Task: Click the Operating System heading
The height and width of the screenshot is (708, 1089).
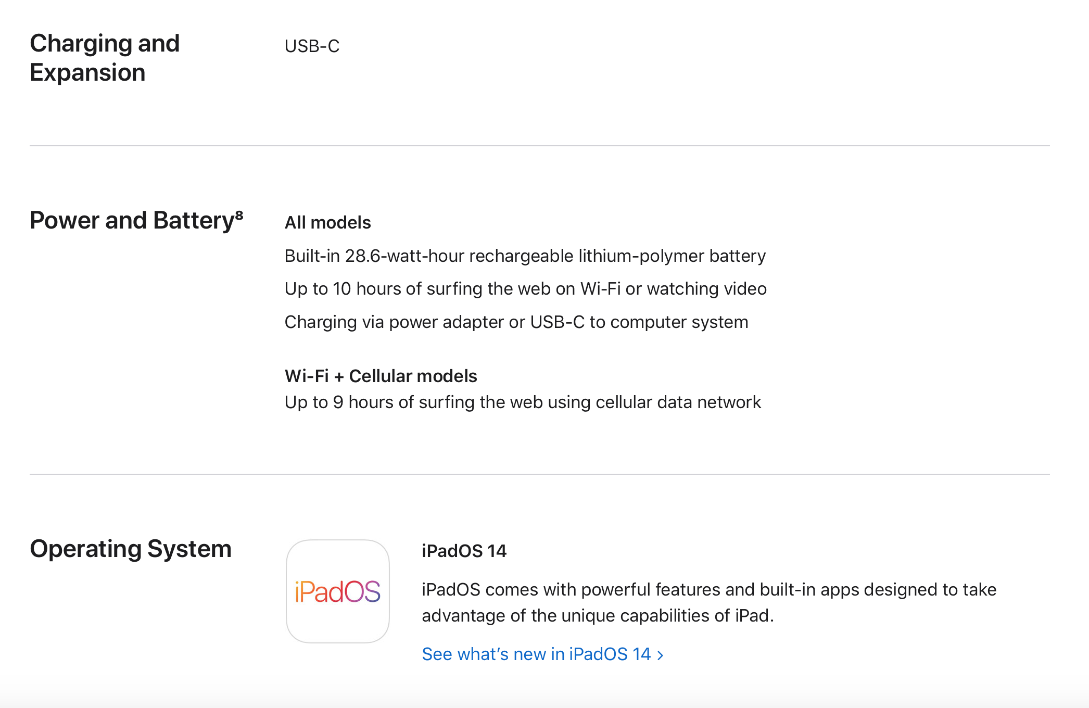Action: (x=131, y=549)
